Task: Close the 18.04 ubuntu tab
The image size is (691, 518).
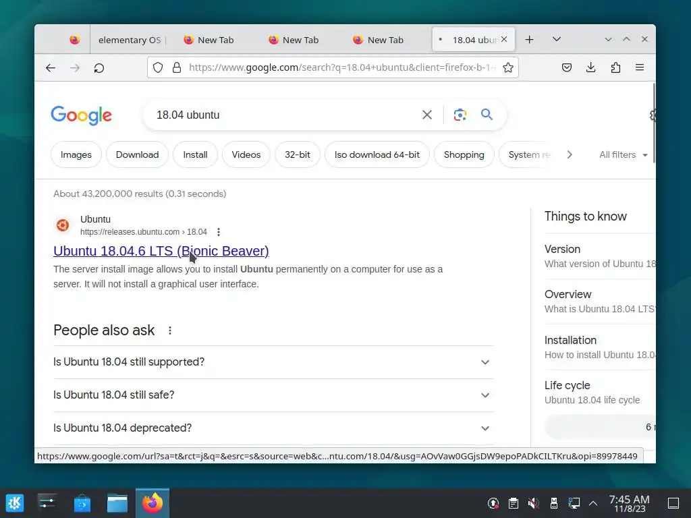Action: pyautogui.click(x=504, y=40)
